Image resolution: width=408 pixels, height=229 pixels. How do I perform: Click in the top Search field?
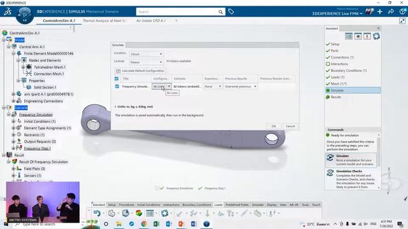pos(177,11)
